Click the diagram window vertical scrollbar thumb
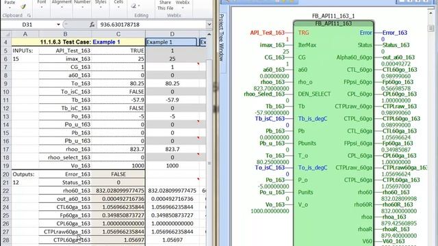438x246 pixels. pyautogui.click(x=430, y=28)
